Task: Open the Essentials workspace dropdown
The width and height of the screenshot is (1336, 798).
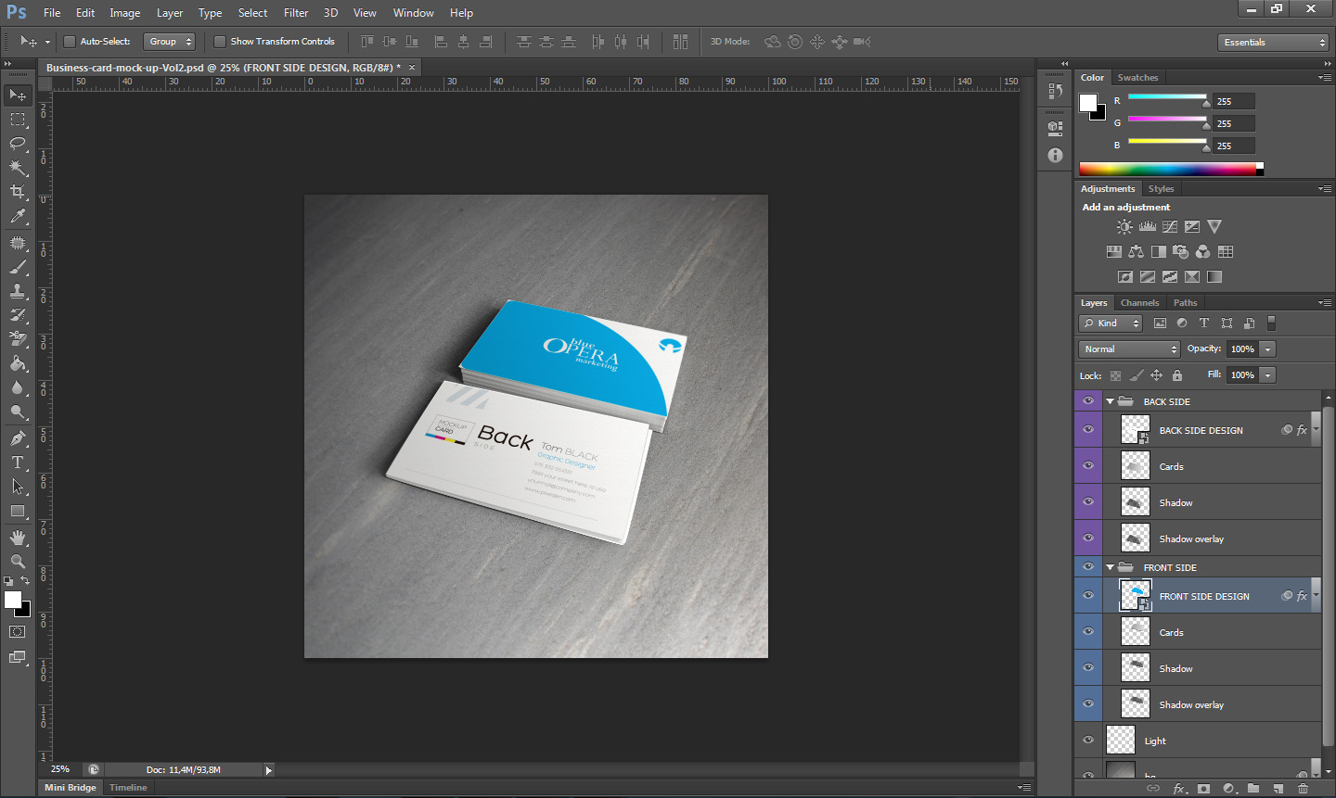Action: [x=1274, y=42]
